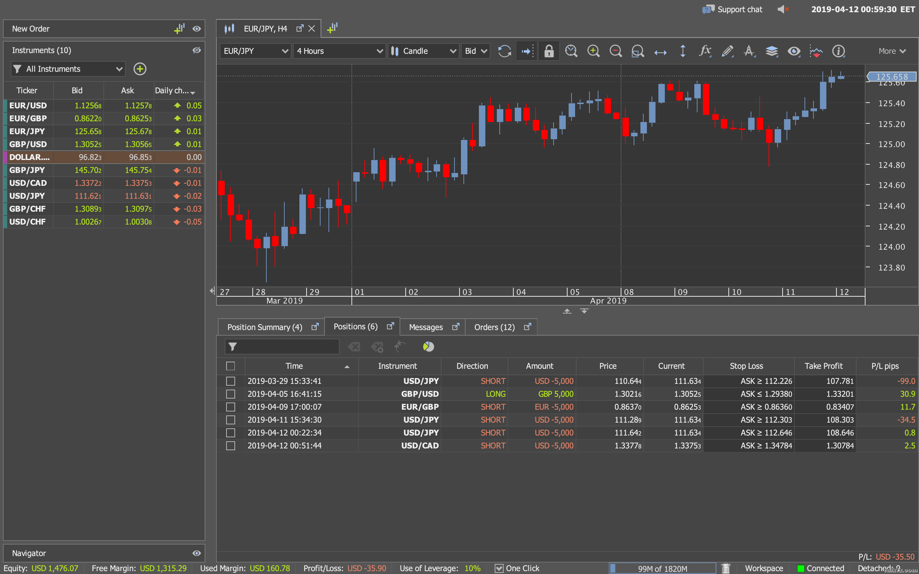This screenshot has width=919, height=574.
Task: Open the All Instruments filter dropdown
Action: pos(68,69)
